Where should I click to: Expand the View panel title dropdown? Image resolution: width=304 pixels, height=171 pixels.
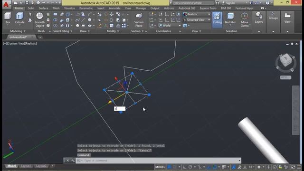(x=196, y=31)
